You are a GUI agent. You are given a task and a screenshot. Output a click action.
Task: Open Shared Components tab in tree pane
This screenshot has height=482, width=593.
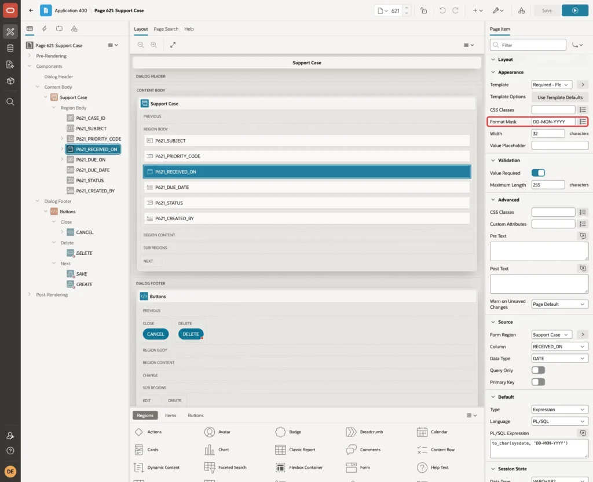pos(74,29)
